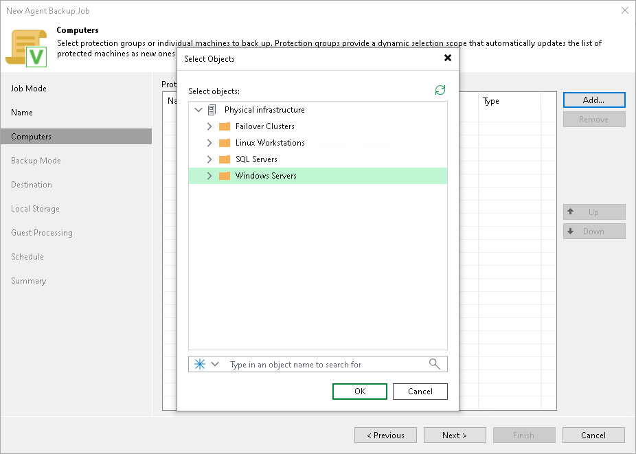Viewport: 636px width, 454px height.
Task: Click the Down arrow button
Action: 594,231
